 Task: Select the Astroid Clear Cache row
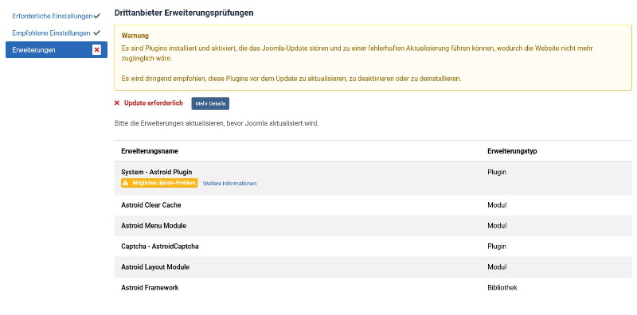tap(373, 205)
